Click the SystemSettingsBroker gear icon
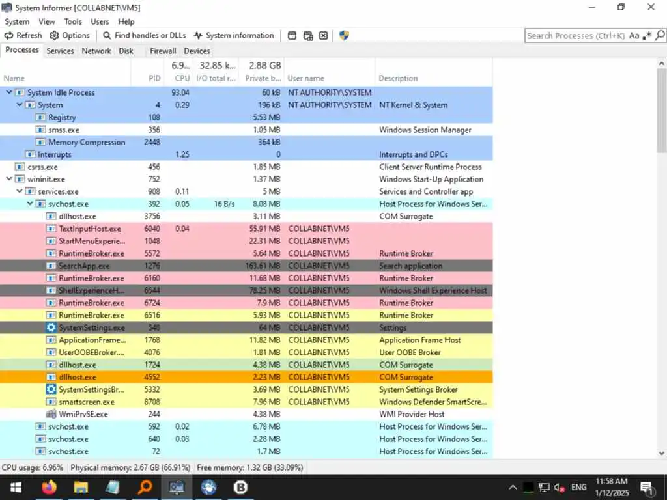This screenshot has height=500, width=667. (51, 389)
